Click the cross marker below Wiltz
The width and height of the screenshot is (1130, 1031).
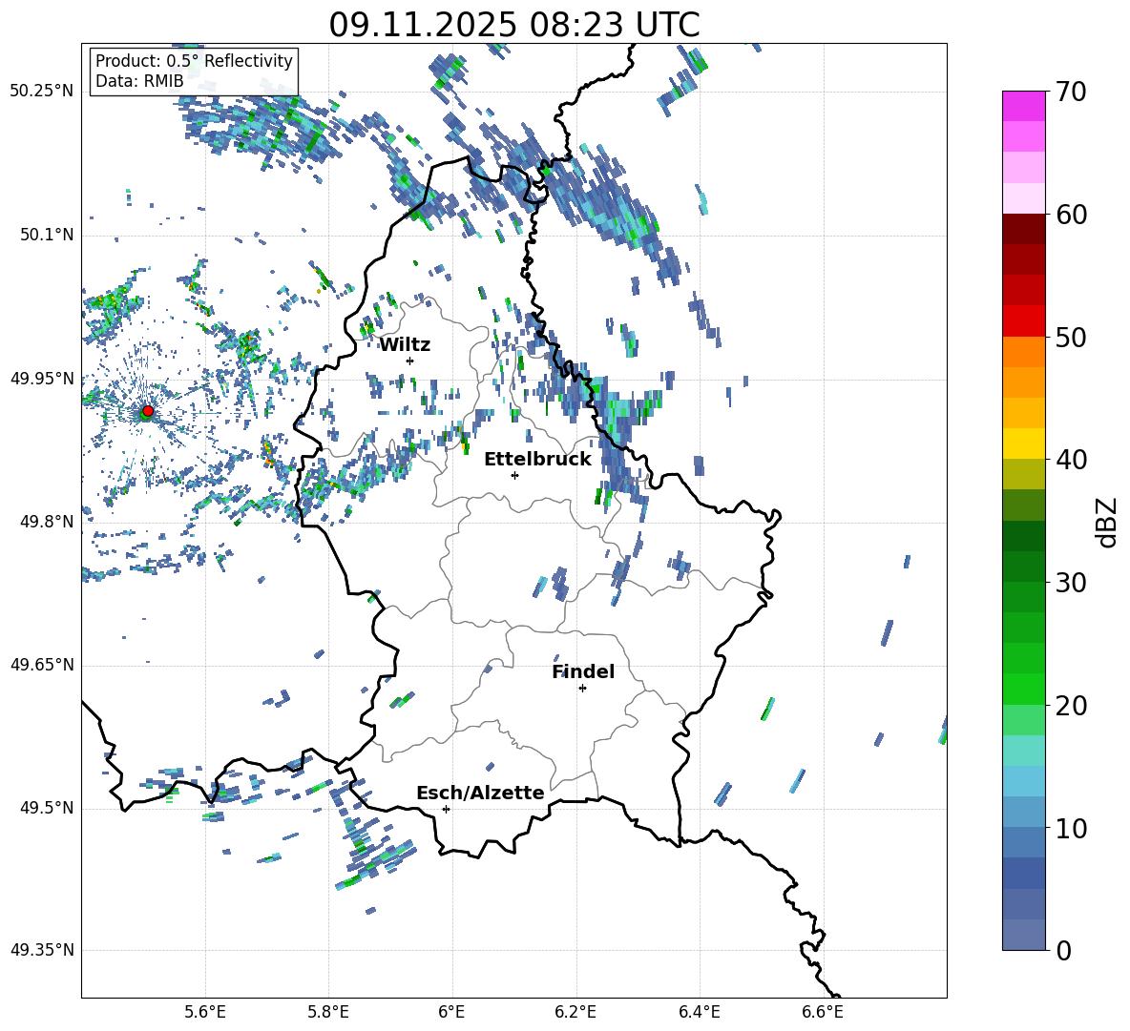410,361
